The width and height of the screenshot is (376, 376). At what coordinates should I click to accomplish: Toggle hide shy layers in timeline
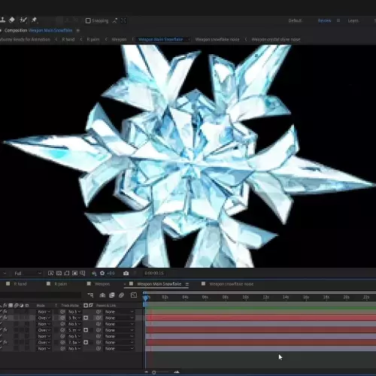(x=102, y=296)
